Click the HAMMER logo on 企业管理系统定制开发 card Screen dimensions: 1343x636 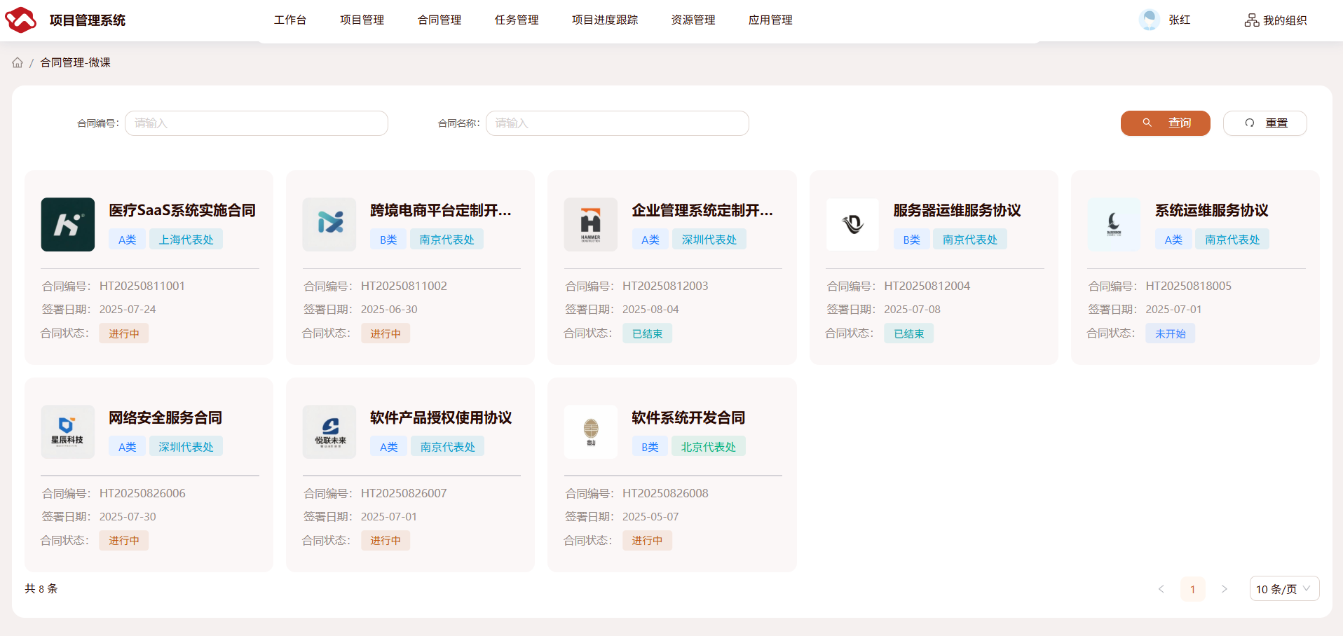[591, 224]
